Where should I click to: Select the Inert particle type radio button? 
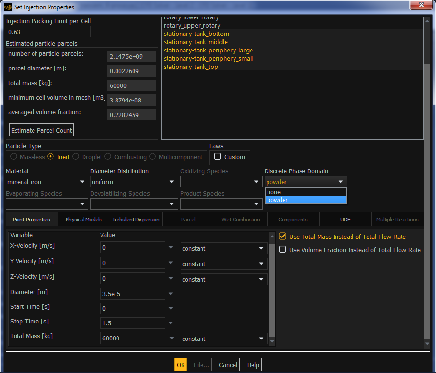pyautogui.click(x=50, y=156)
